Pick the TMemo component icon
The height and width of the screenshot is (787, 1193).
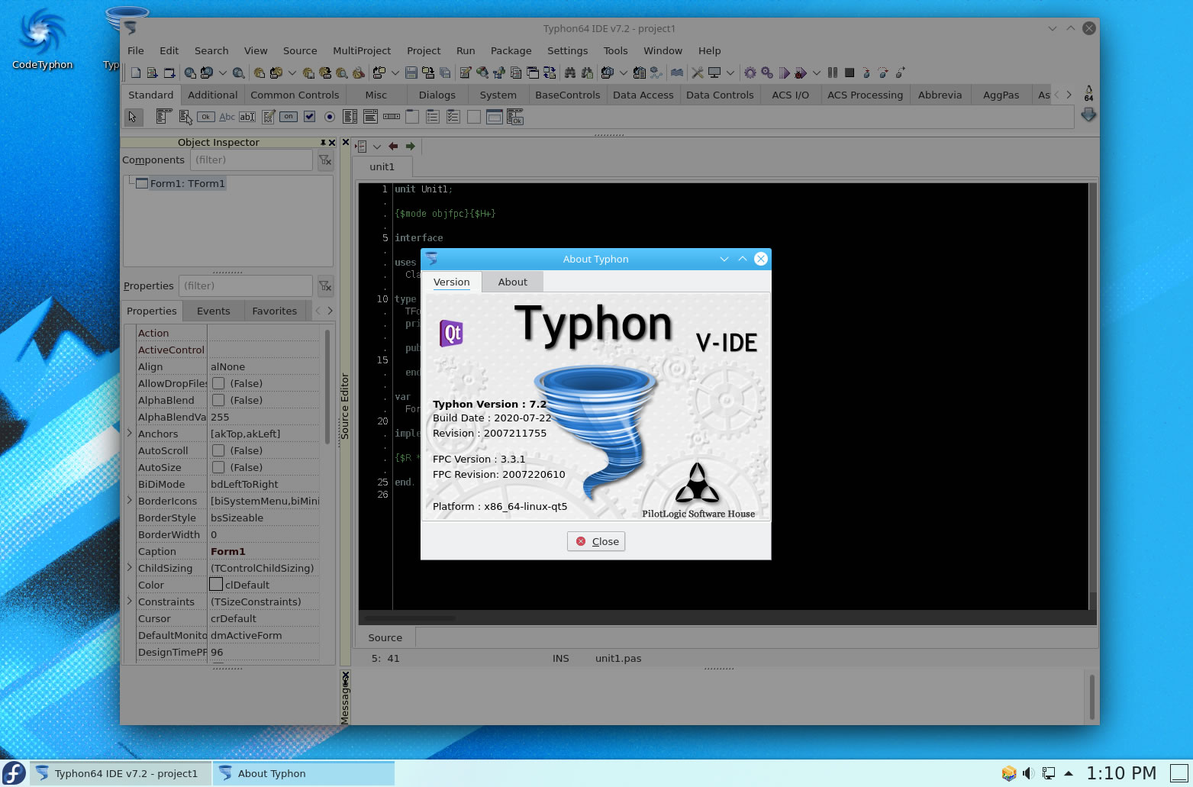point(269,117)
